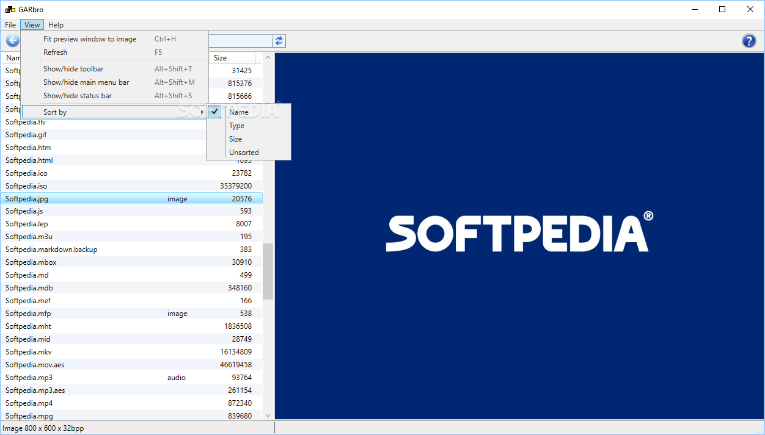Click the Softpedia preview image
The width and height of the screenshot is (765, 435).
click(x=519, y=236)
